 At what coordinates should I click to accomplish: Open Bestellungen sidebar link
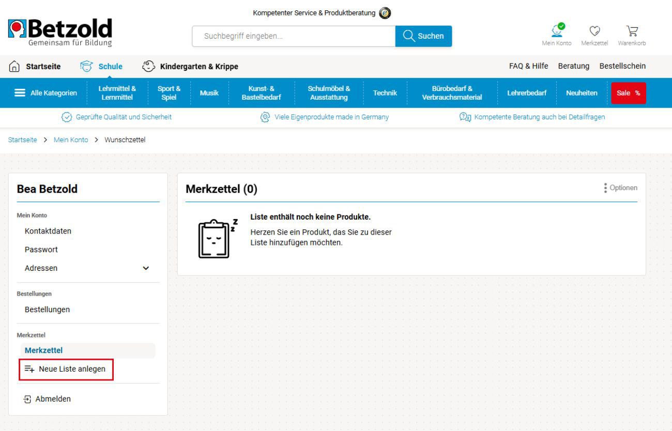coord(47,310)
